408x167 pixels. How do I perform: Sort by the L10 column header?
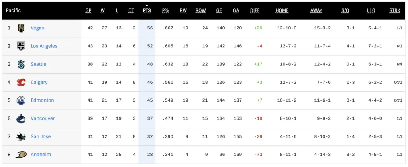pyautogui.click(x=371, y=10)
